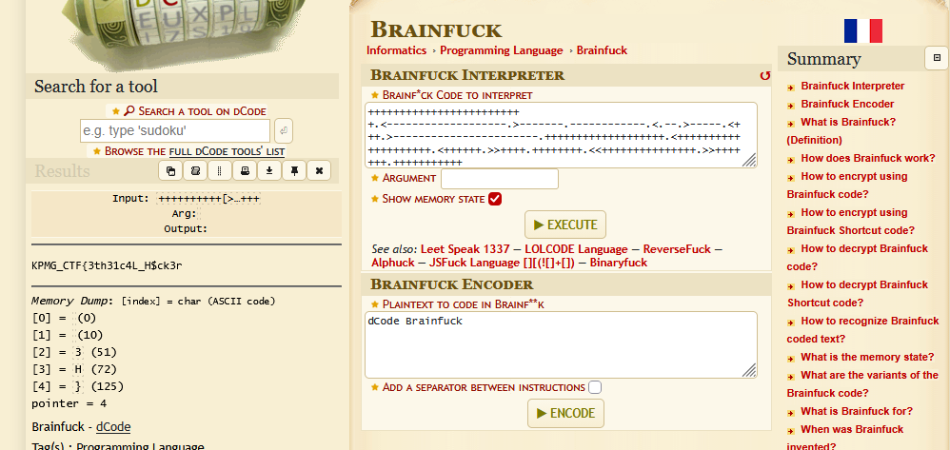Select the output text KPMG_CTF{3th31c4L_H$ck3r
The image size is (950, 450).
pos(107,265)
